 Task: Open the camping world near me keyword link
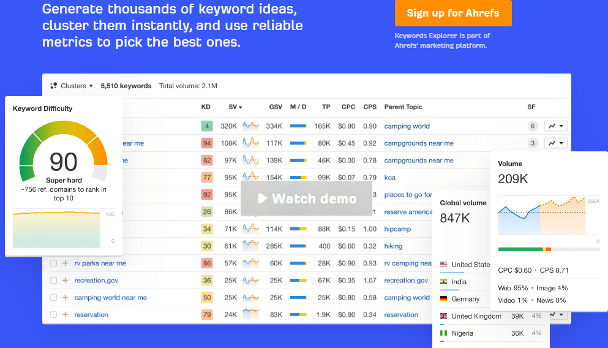(110, 297)
